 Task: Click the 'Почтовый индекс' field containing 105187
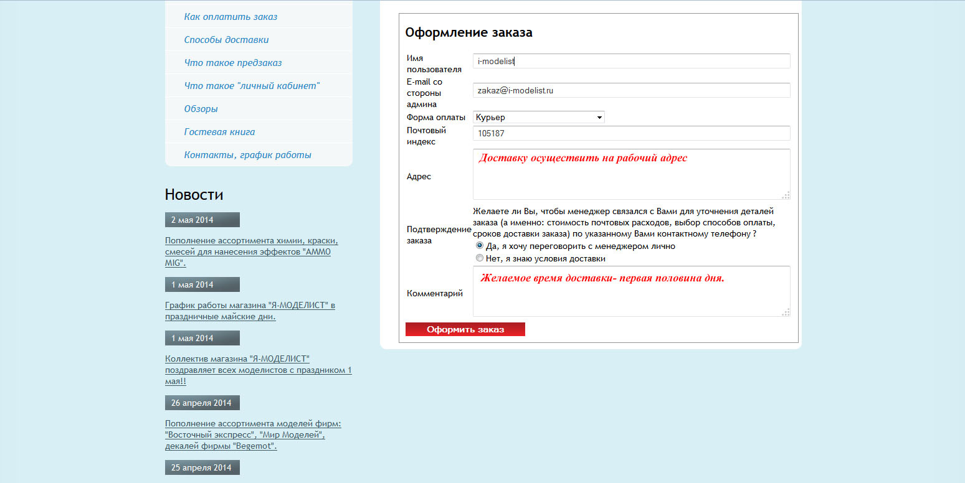(631, 133)
